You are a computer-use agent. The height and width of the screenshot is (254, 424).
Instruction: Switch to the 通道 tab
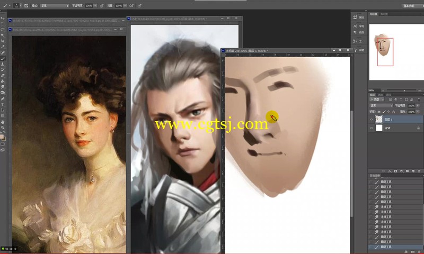pyautogui.click(x=381, y=95)
